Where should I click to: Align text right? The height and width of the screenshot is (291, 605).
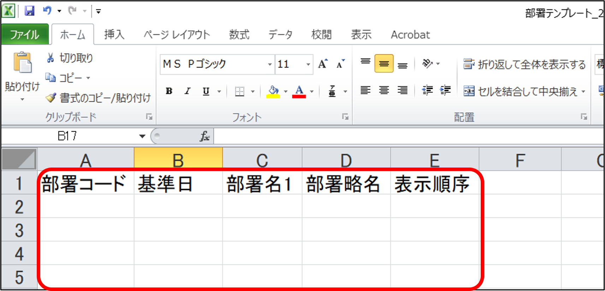coord(403,91)
